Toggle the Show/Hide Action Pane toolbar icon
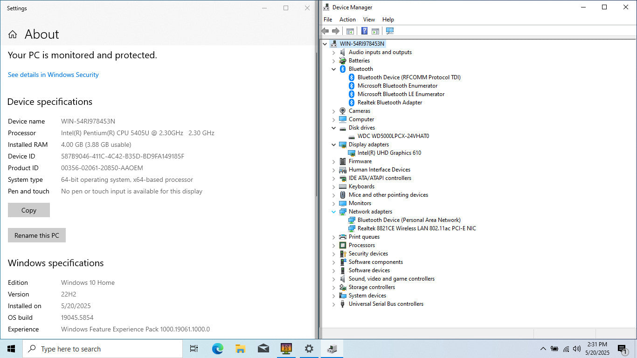Viewport: 637px width, 358px height. pos(375,31)
